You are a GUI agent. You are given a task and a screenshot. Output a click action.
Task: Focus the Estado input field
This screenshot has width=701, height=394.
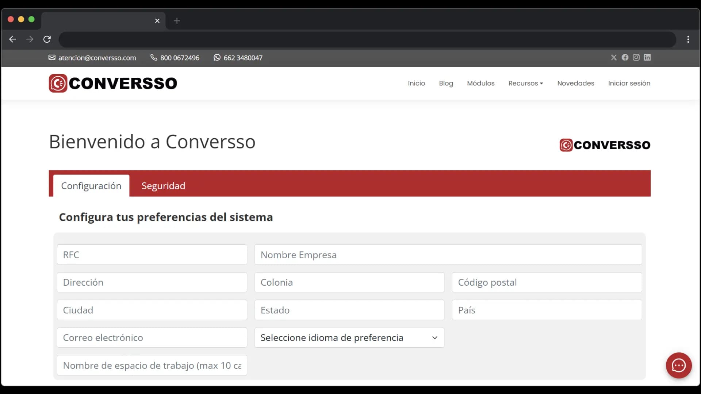tap(349, 310)
